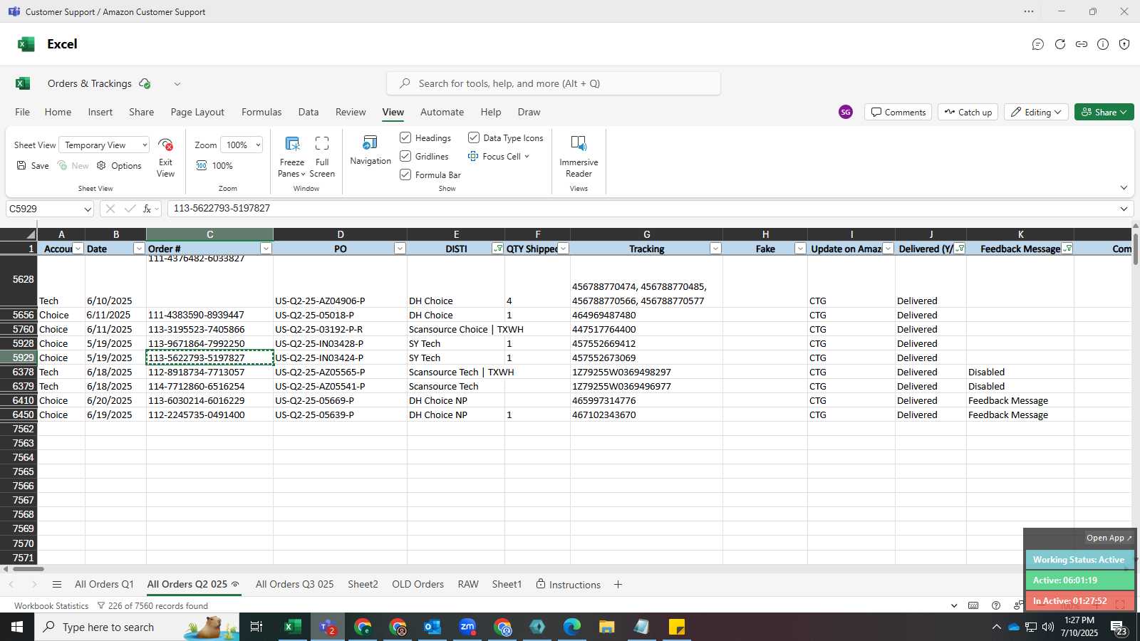
Task: Click the Windows Start button
Action: [17, 627]
